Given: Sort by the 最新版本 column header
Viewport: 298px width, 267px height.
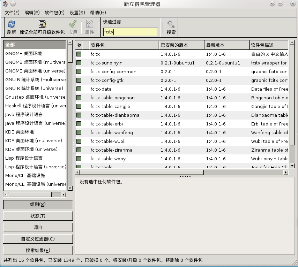Looking at the screenshot, I should (227, 45).
